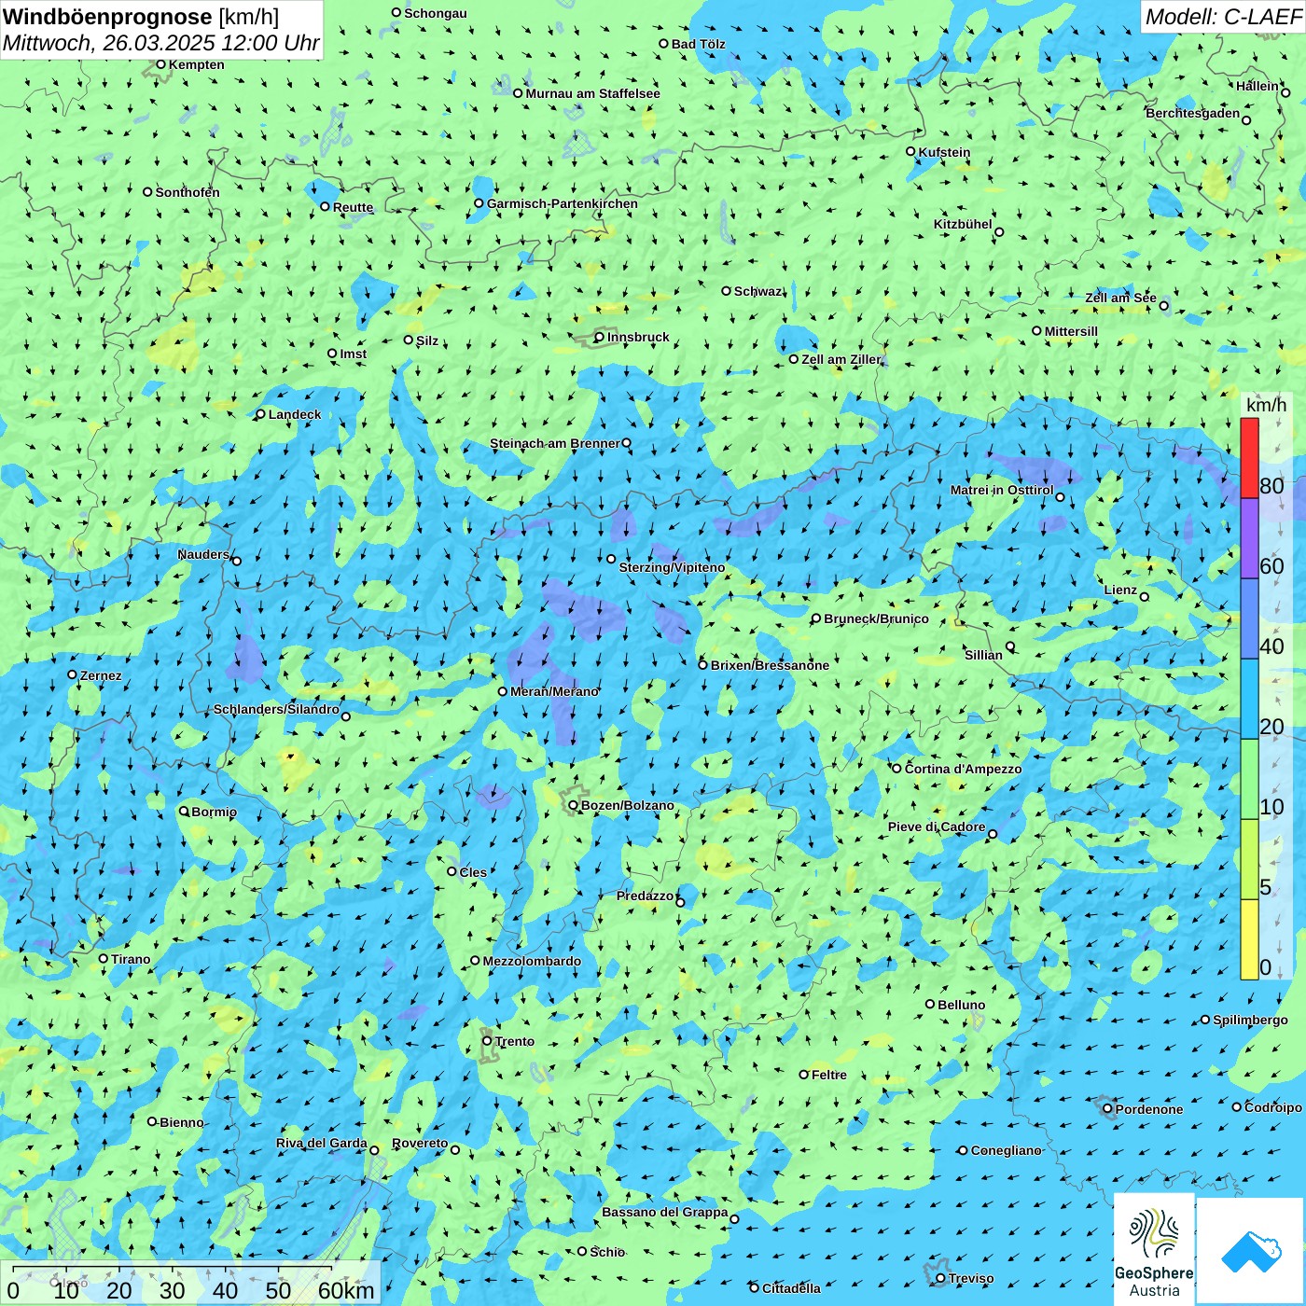Click the '60km' scale bar label

(346, 1290)
